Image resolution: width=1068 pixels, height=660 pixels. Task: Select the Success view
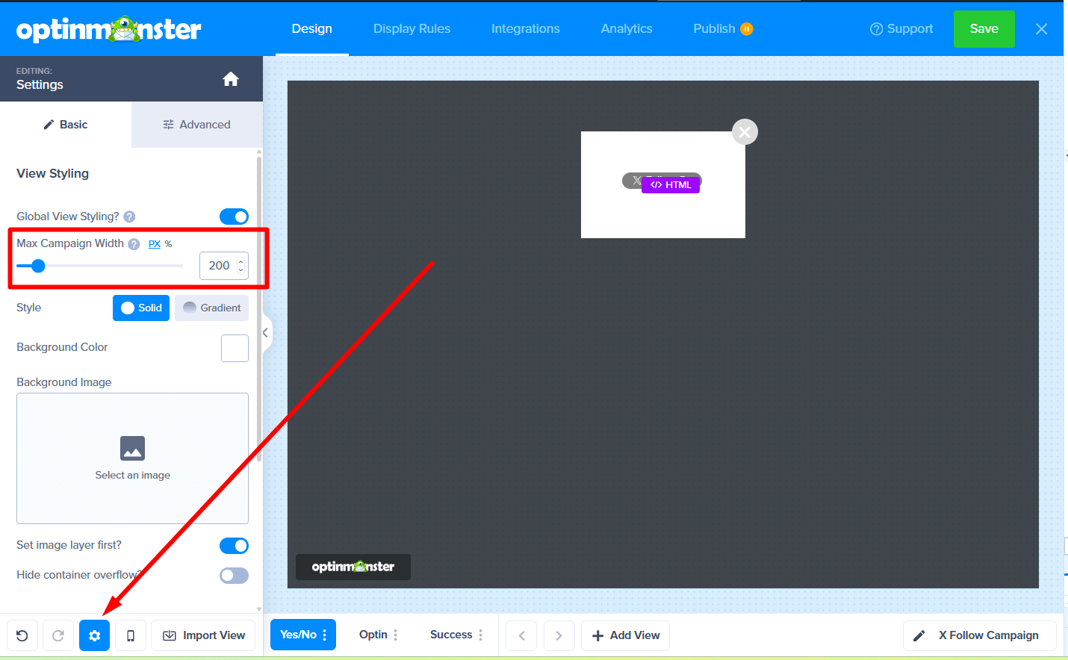451,635
